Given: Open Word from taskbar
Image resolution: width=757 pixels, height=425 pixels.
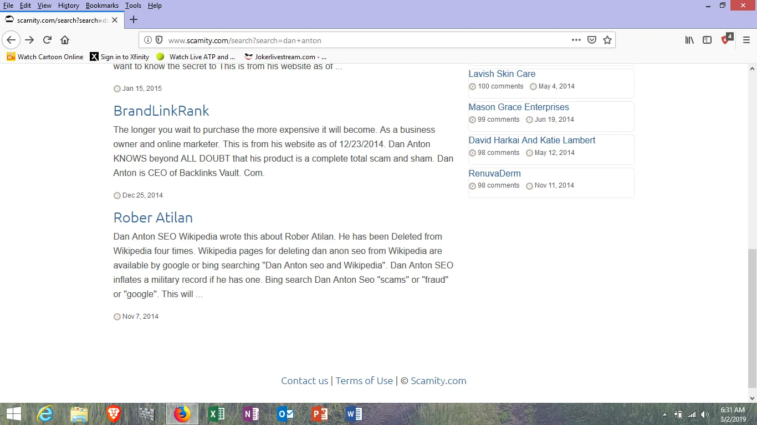Looking at the screenshot, I should pyautogui.click(x=354, y=414).
